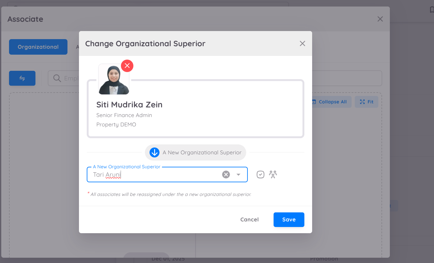Cancel the superior change

[x=249, y=220]
